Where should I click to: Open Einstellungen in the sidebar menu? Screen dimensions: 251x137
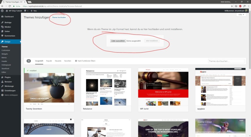click(10, 90)
